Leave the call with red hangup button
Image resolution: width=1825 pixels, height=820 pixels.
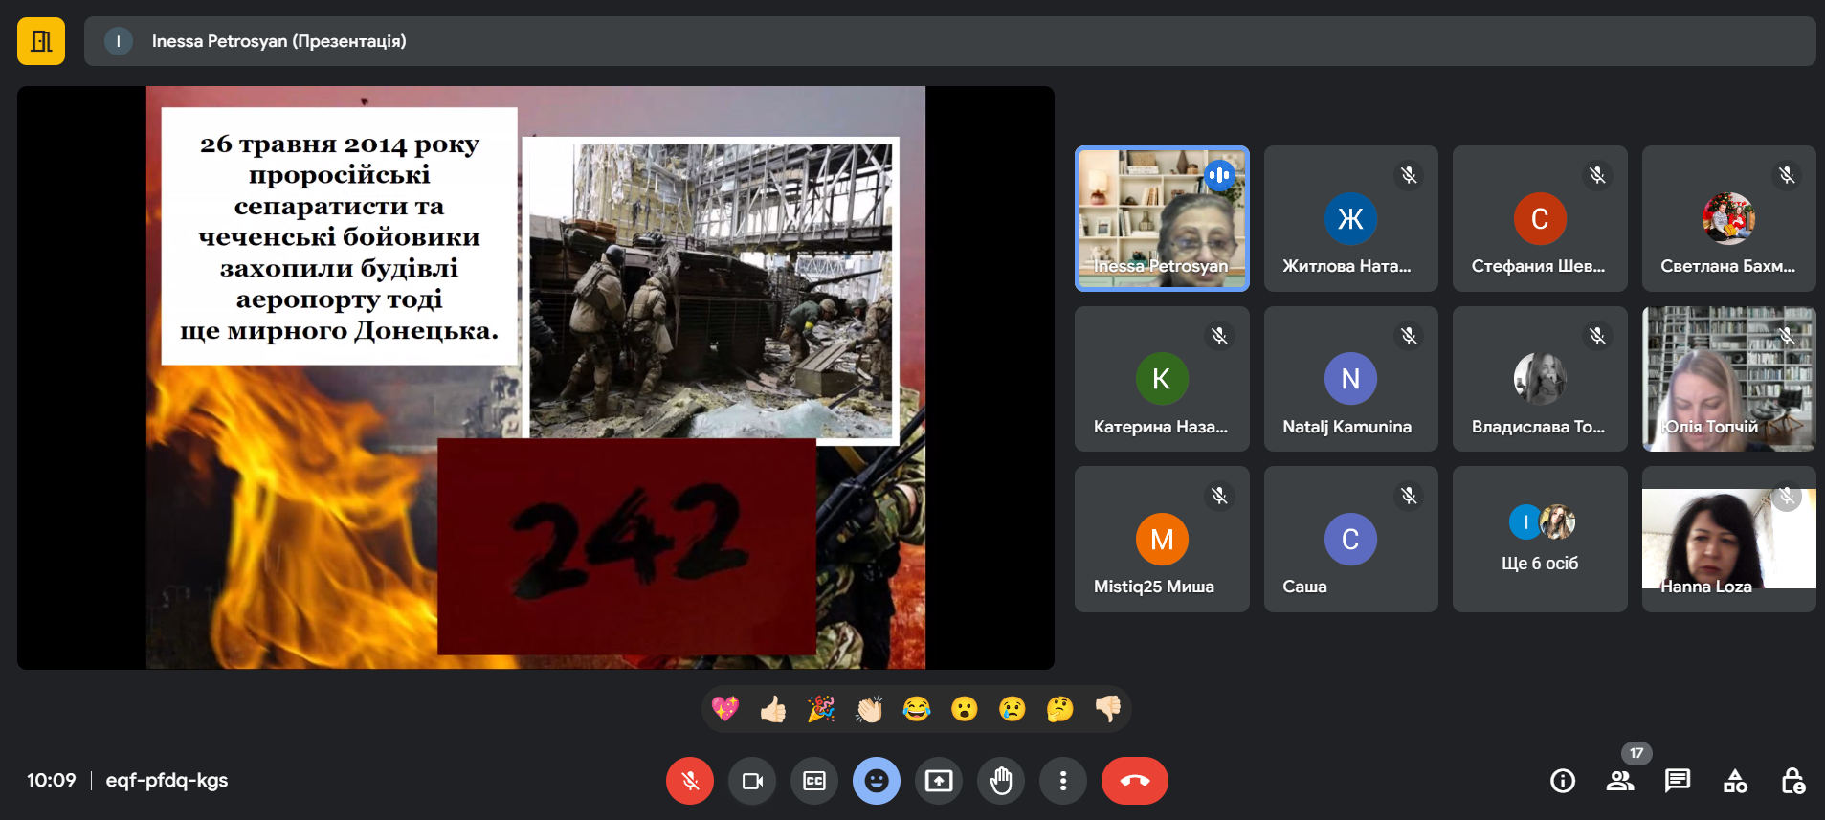coord(1134,781)
